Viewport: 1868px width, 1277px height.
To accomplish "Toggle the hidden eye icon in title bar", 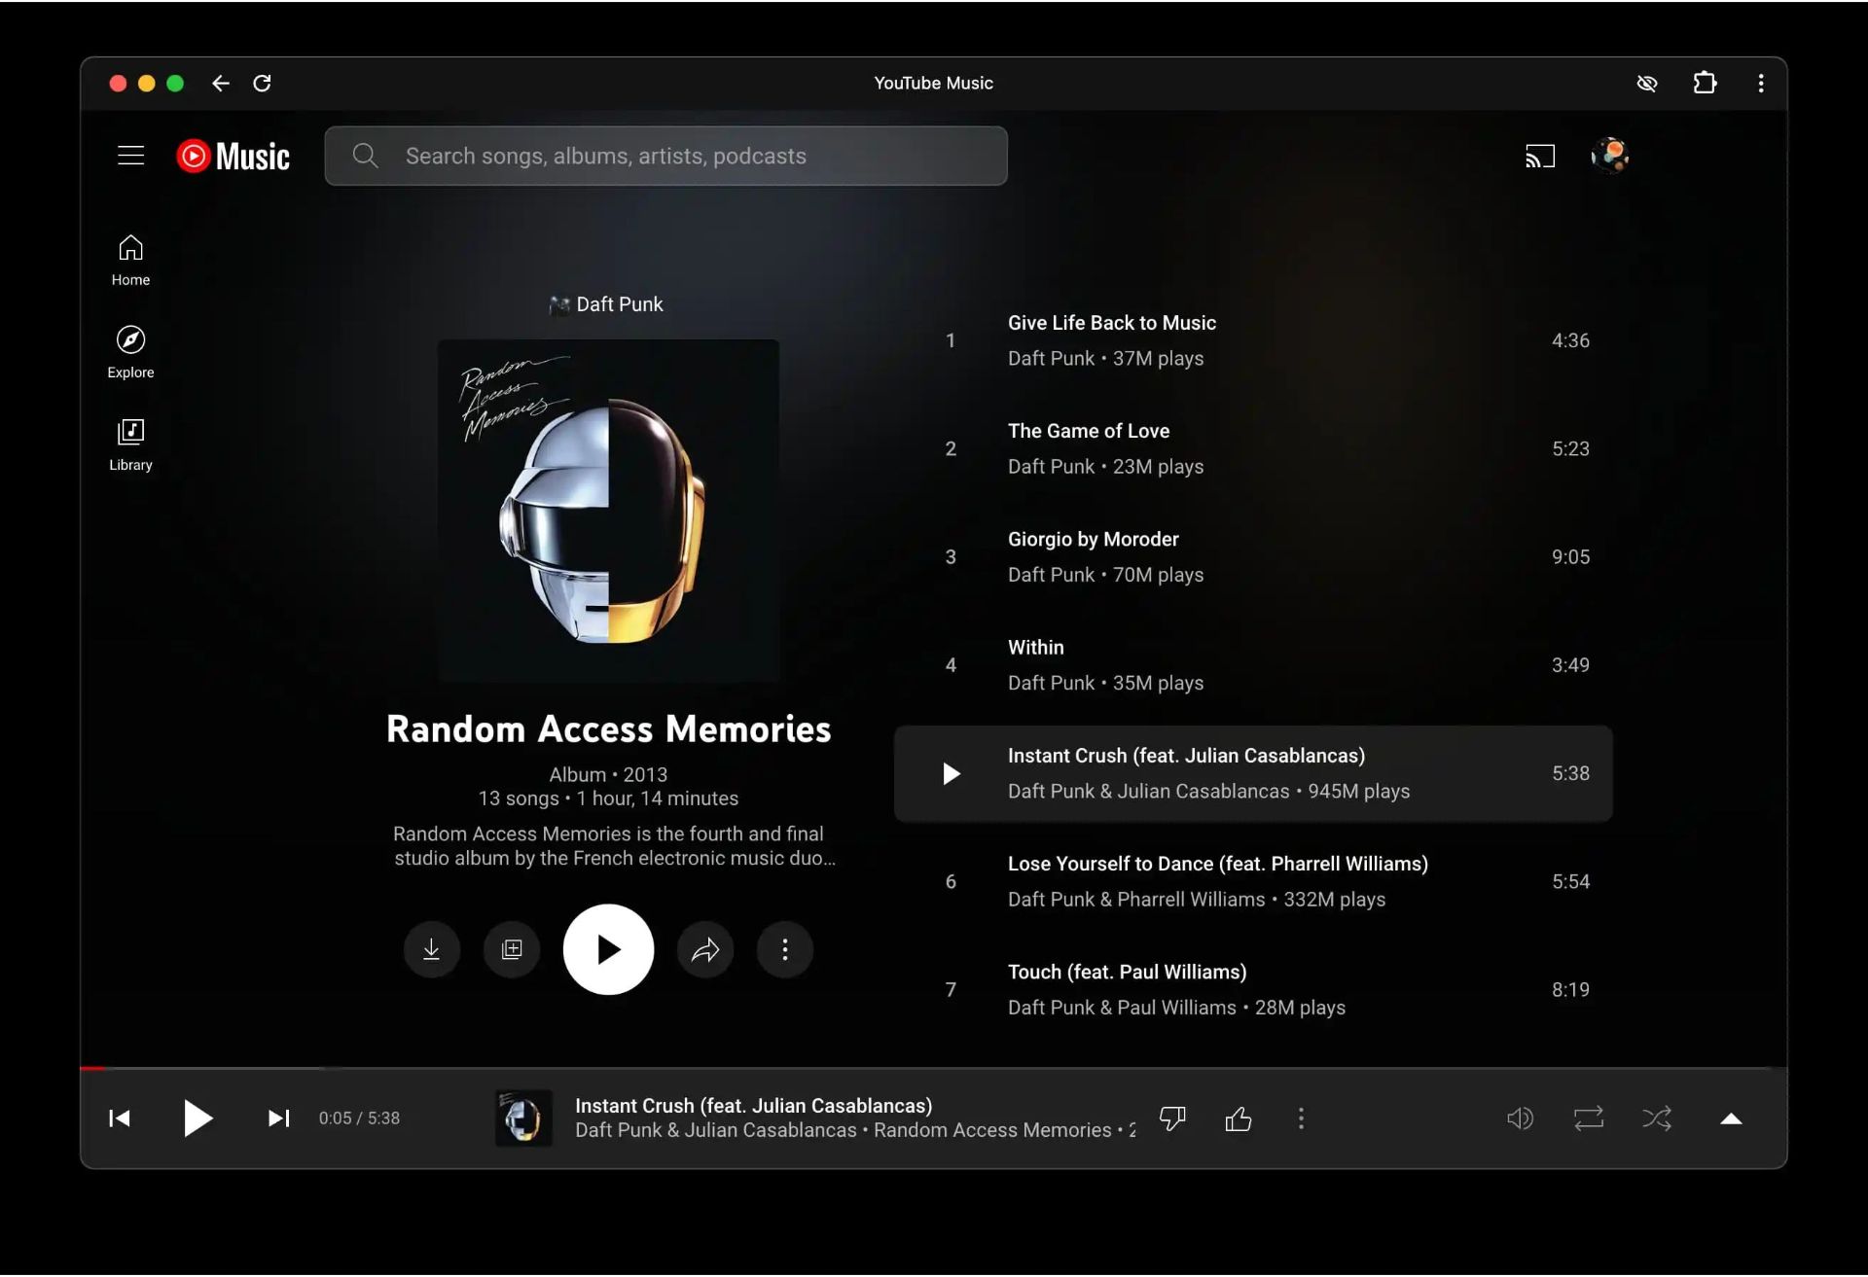I will click(1647, 84).
